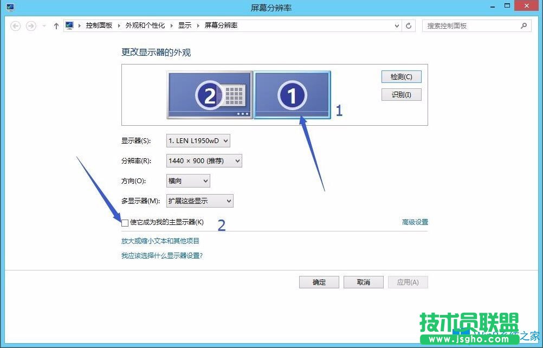Click the forward navigation arrow
543x348 pixels.
coord(31,25)
